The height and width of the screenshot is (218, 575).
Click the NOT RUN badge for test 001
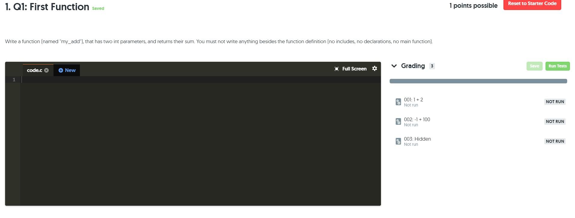pyautogui.click(x=555, y=102)
